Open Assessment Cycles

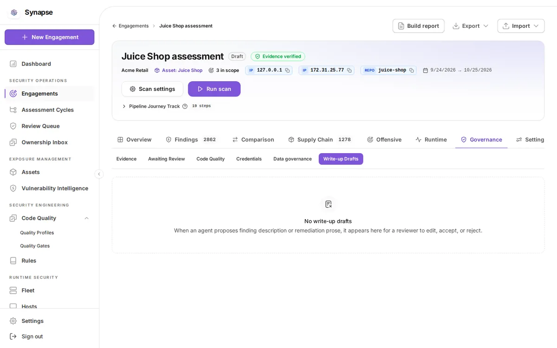[49, 110]
